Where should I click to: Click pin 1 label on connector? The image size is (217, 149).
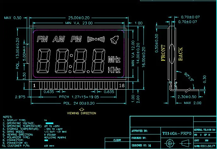point(34,86)
